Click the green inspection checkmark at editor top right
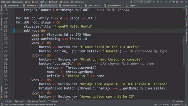This screenshot has height=106, width=188. 184,9
